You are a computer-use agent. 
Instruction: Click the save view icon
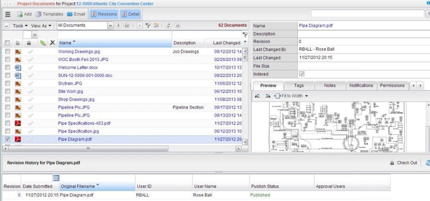127,26
